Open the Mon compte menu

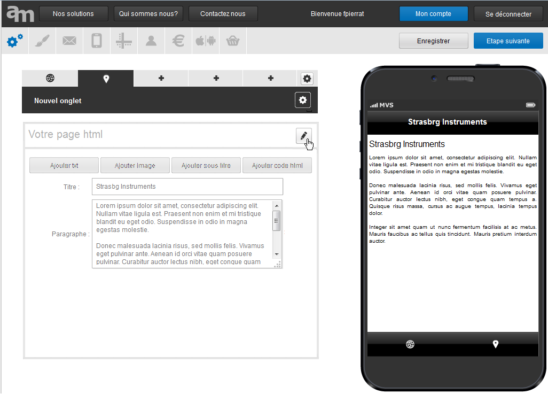tap(433, 14)
